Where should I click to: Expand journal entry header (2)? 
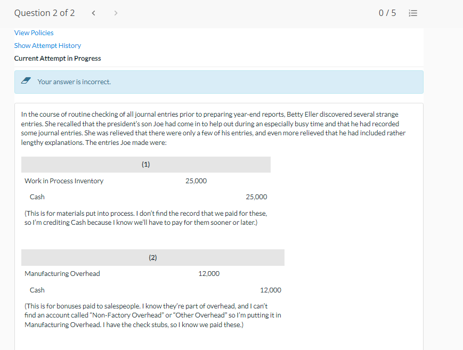point(152,257)
